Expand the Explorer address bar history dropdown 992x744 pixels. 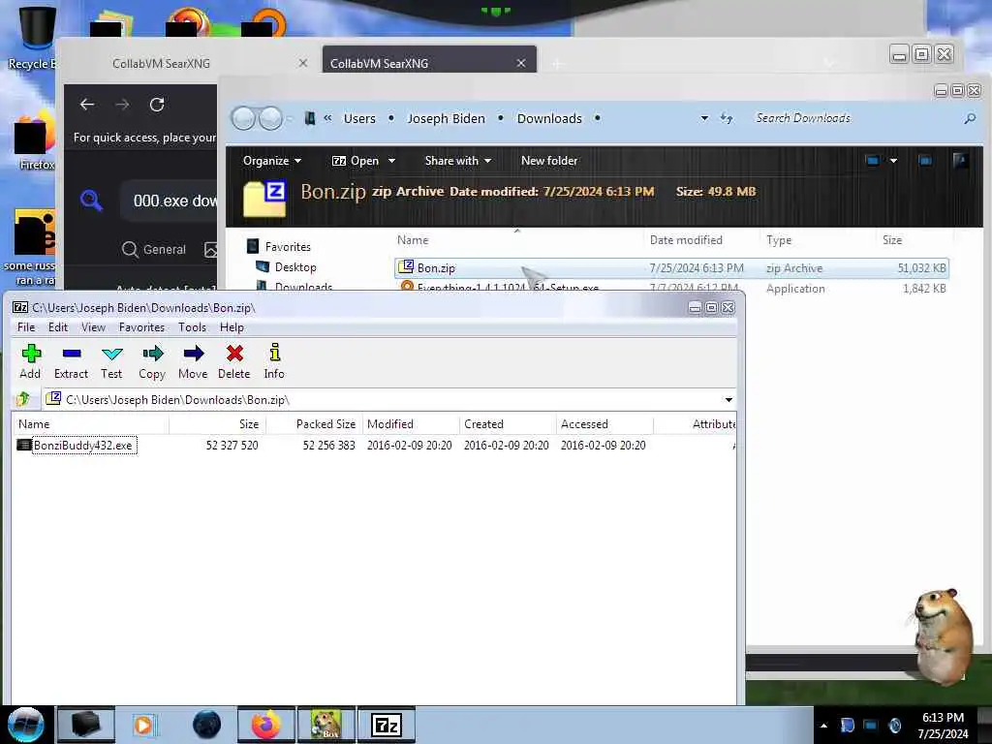pos(704,118)
